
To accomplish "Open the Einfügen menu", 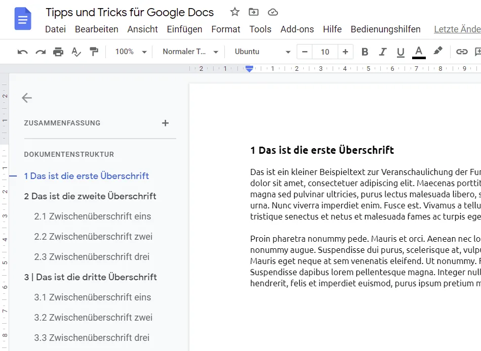I will click(x=184, y=29).
